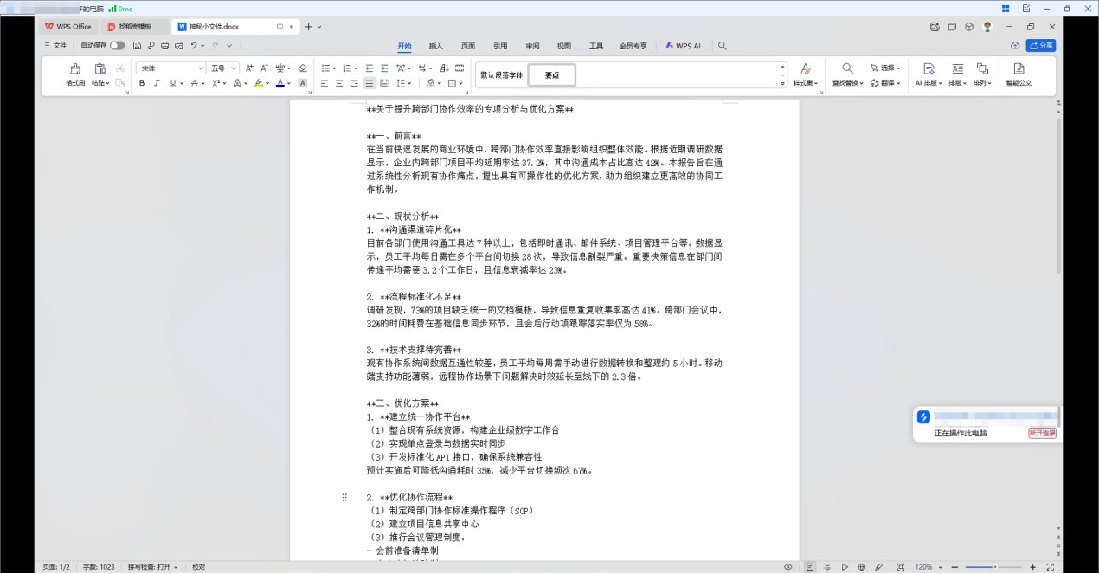Image resolution: width=1099 pixels, height=574 pixels.
Task: Apply bold formatting with the B icon
Action: coord(142,84)
